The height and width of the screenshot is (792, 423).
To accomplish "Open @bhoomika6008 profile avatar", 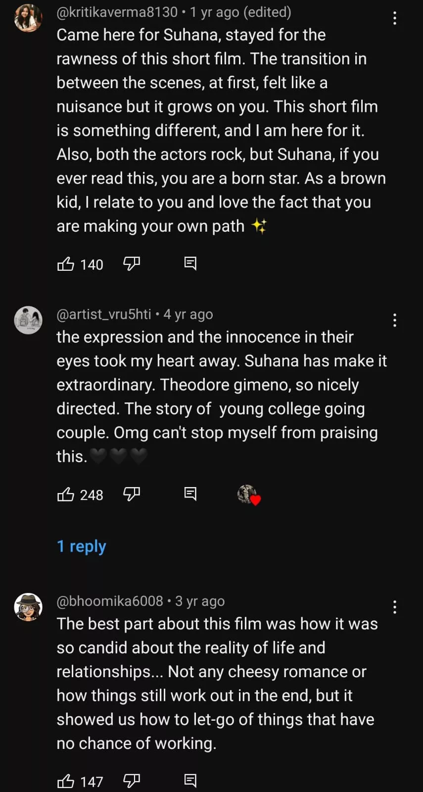I will tap(28, 606).
